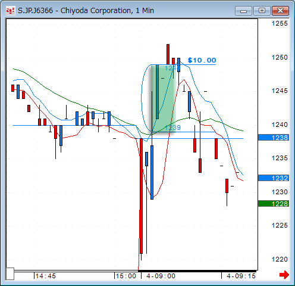295x286 pixels.
Task: Click the 15:00 time axis label
Action: [x=126, y=276]
